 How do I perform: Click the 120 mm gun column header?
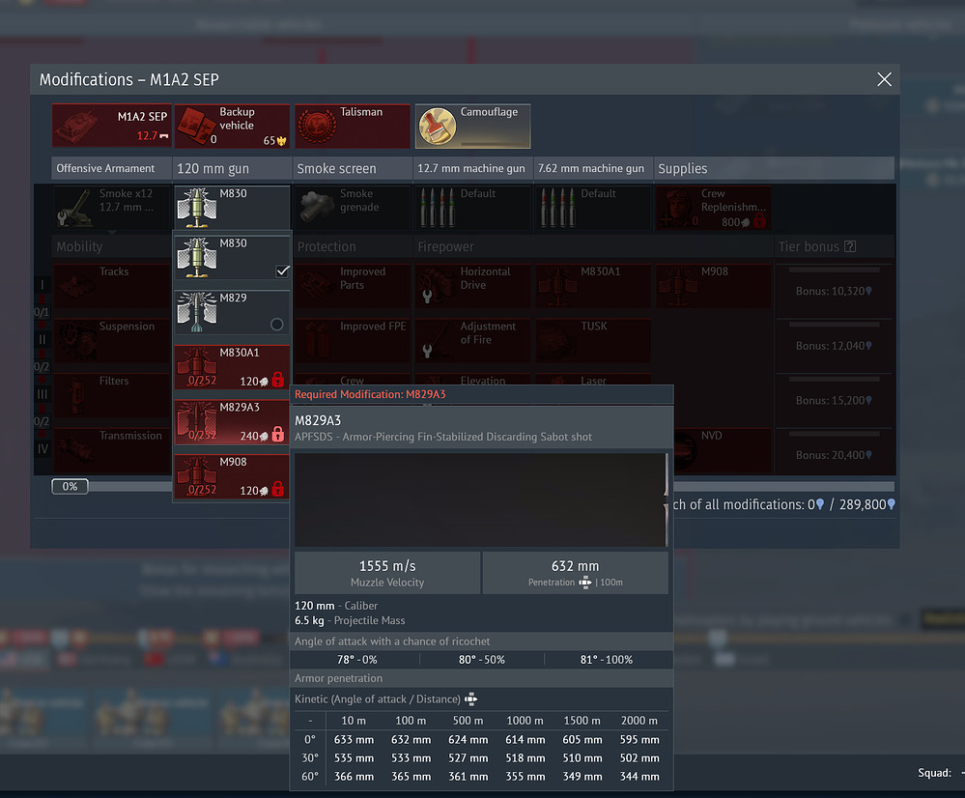click(x=232, y=168)
